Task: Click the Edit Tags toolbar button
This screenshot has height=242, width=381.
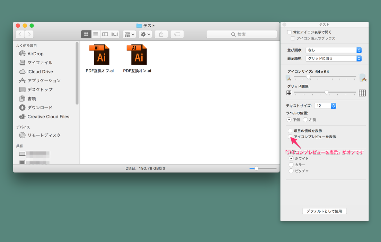Action: point(177,34)
